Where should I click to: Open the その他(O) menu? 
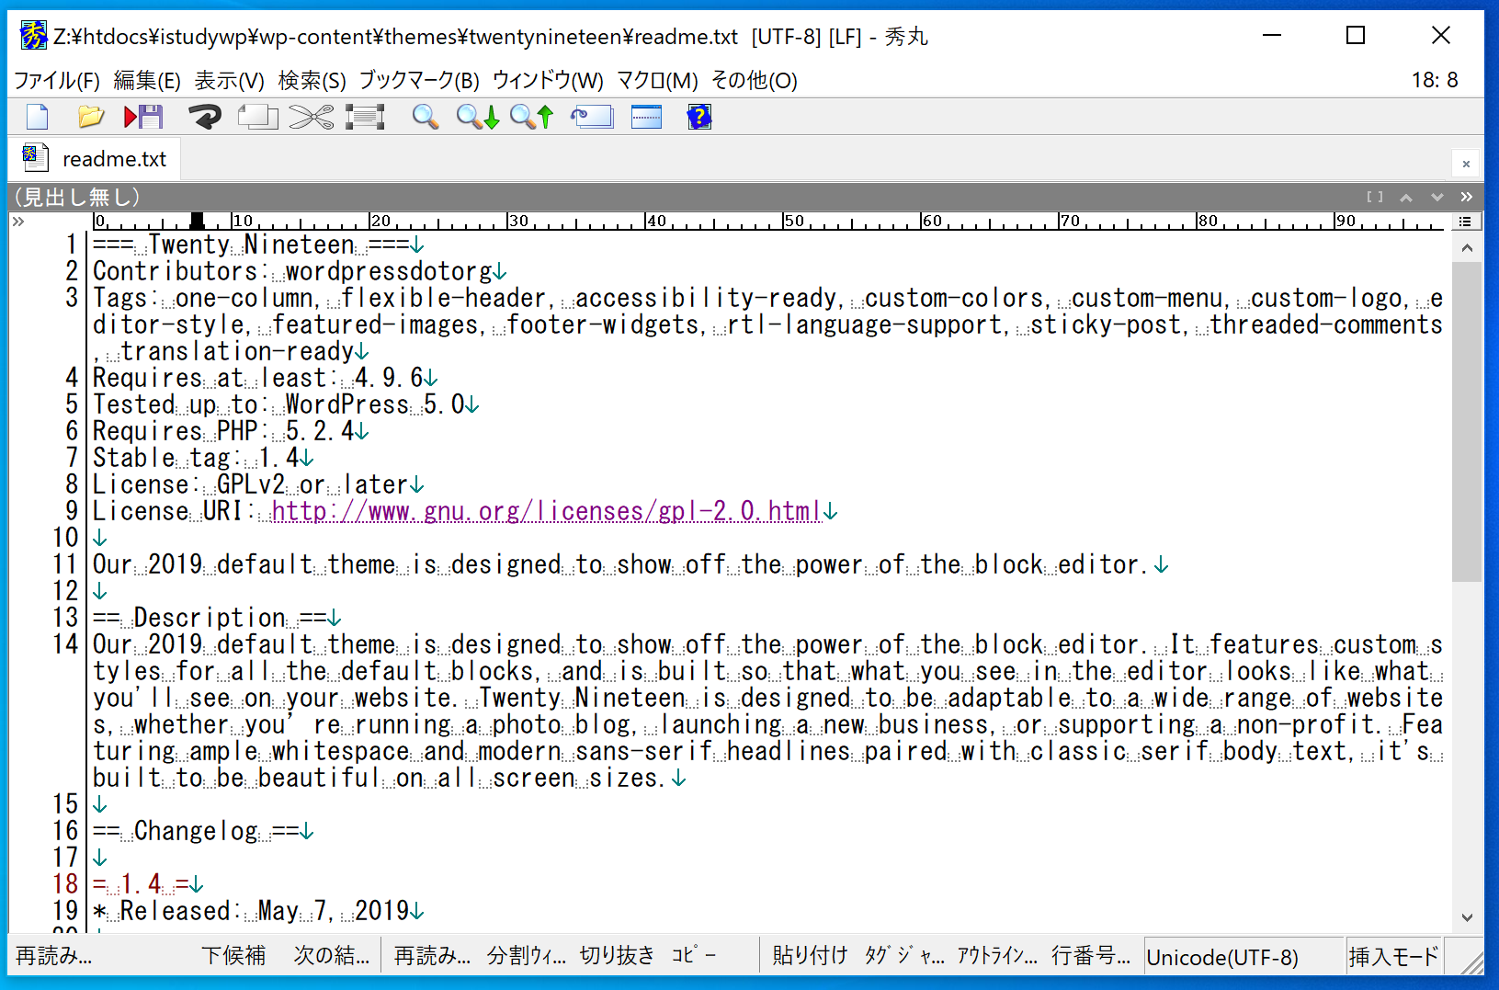click(755, 81)
